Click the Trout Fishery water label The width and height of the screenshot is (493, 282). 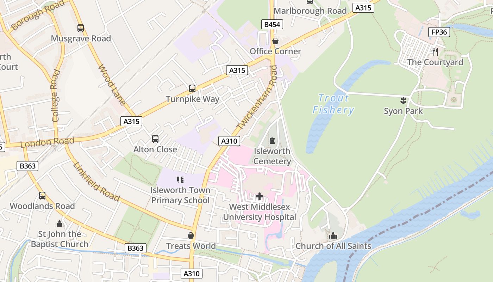click(333, 104)
